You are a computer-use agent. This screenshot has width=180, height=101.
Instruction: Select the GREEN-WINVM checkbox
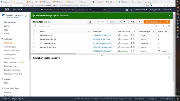(x=34, y=35)
